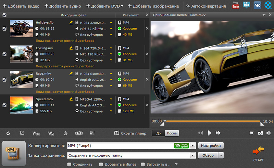274x168 pixels.
Task: Click the video timeline seek bar
Action: pyautogui.click(x=212, y=121)
